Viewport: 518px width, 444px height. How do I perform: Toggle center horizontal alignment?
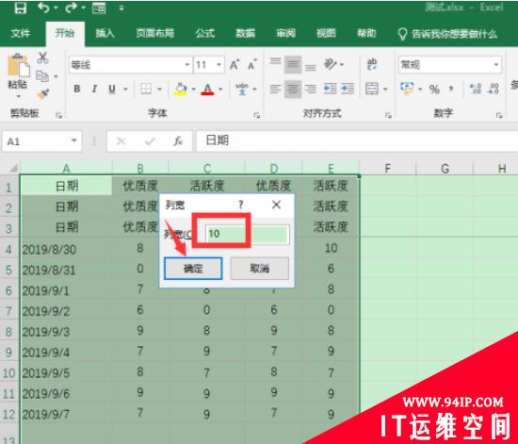click(293, 89)
